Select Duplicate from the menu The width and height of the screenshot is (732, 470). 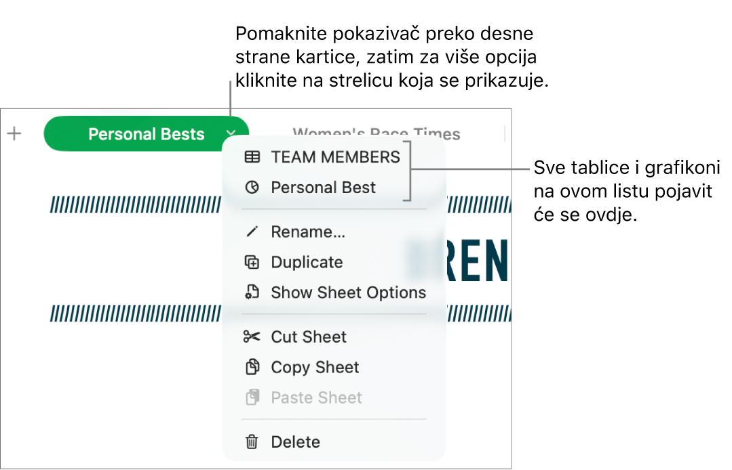click(x=307, y=262)
